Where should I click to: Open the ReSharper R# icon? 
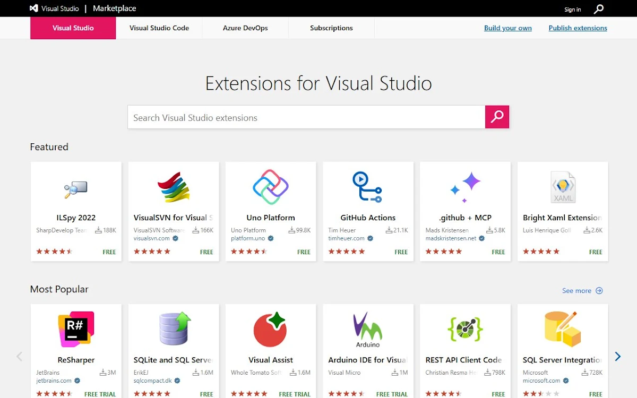(x=76, y=330)
